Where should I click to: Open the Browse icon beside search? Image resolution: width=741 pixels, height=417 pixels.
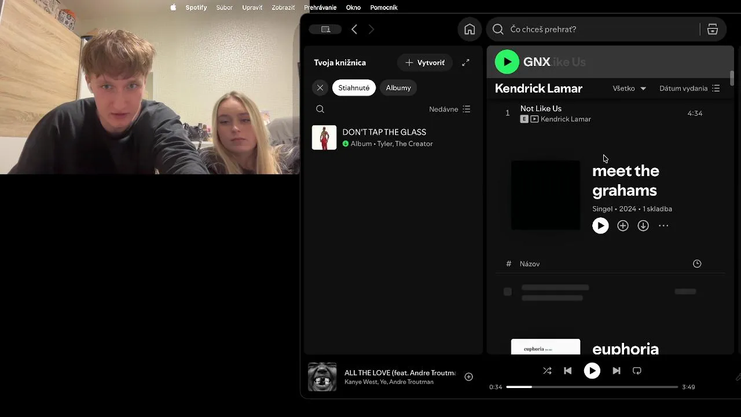(x=713, y=29)
